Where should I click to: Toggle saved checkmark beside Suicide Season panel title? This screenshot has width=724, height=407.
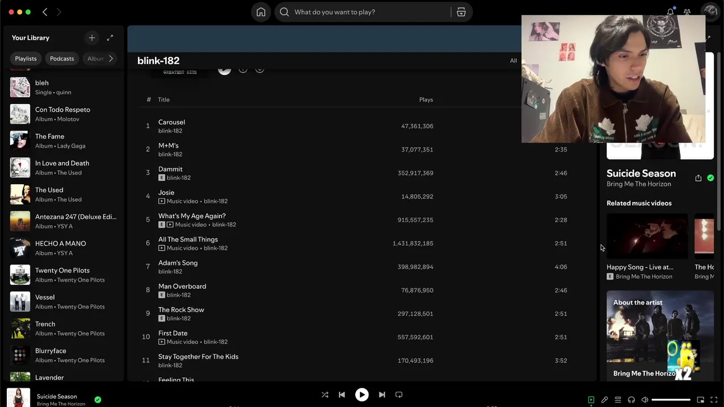point(710,178)
